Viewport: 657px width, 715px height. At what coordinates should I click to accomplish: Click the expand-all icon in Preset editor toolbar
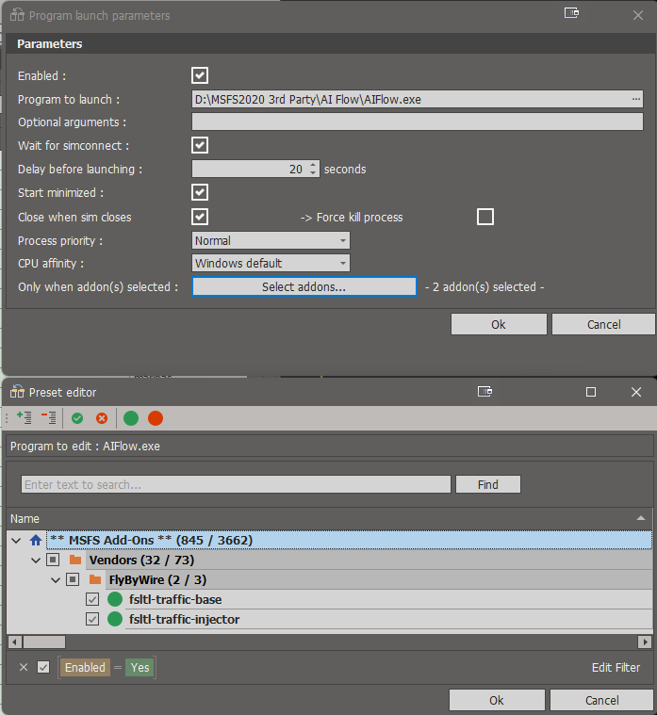pos(25,417)
